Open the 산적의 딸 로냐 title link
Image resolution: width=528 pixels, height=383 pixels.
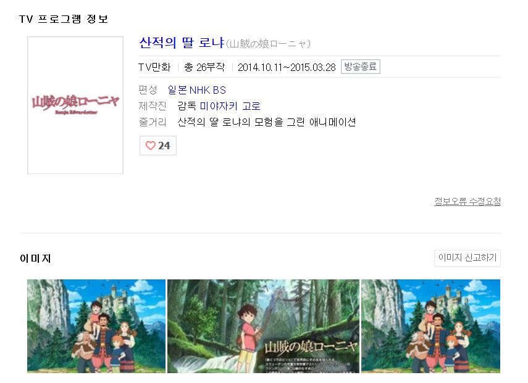[182, 43]
